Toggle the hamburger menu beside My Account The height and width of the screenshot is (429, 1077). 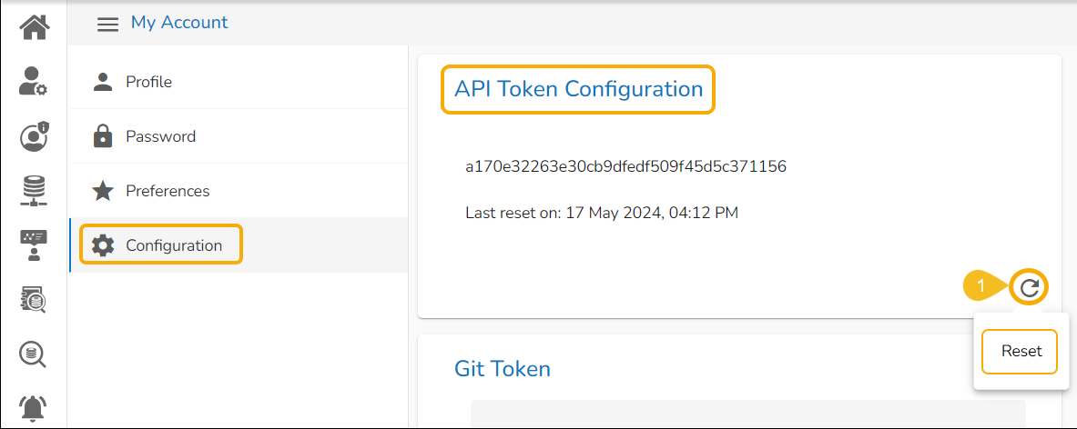click(108, 24)
